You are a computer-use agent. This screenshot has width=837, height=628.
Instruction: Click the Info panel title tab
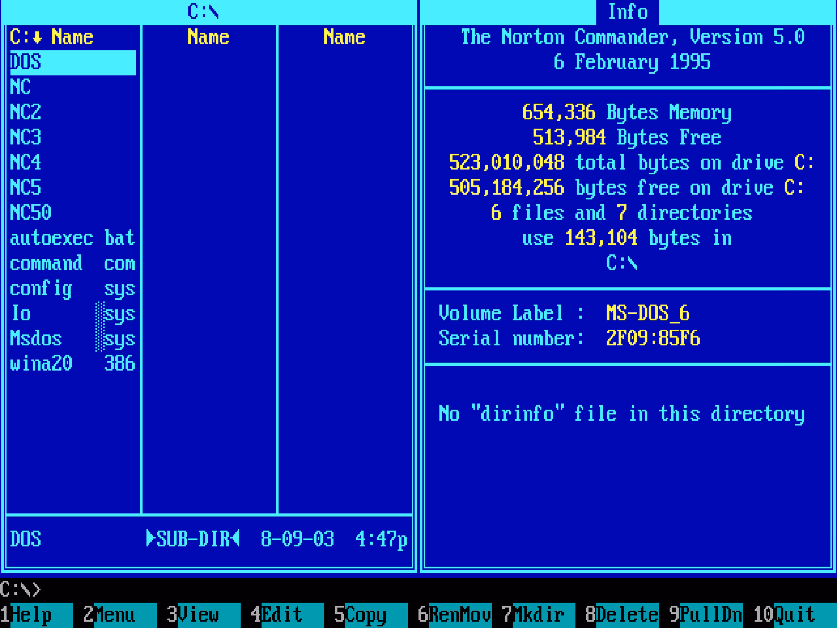tap(627, 12)
